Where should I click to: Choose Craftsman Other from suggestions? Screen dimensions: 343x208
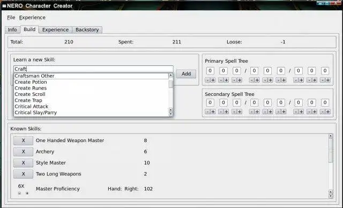[x=91, y=76]
